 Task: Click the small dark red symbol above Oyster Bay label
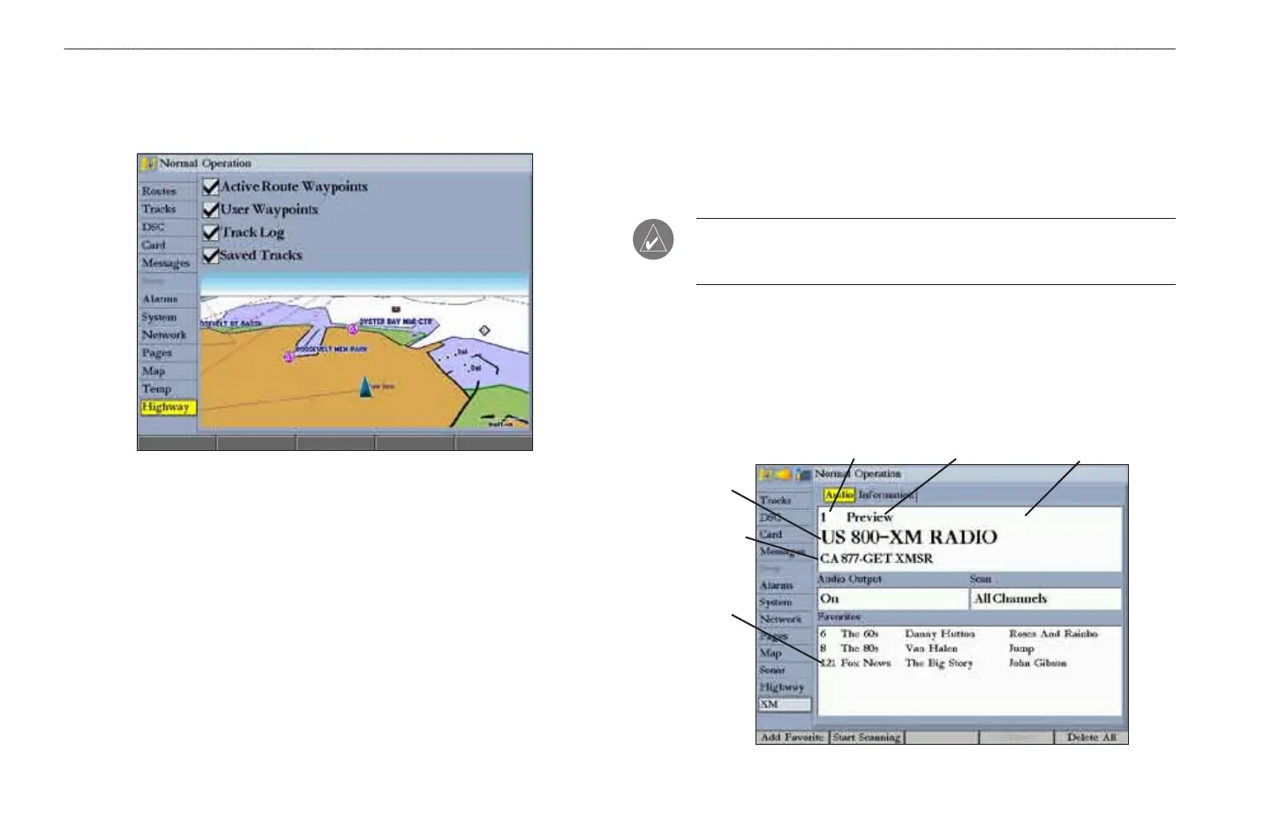(395, 310)
